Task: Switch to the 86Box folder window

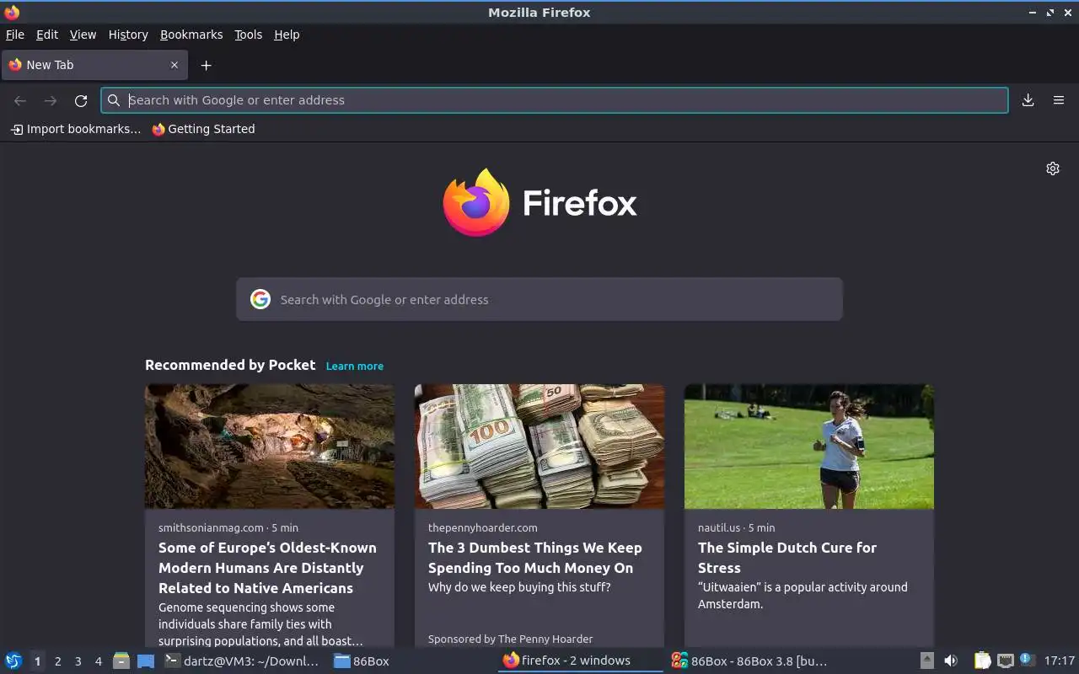Action: coord(362,661)
